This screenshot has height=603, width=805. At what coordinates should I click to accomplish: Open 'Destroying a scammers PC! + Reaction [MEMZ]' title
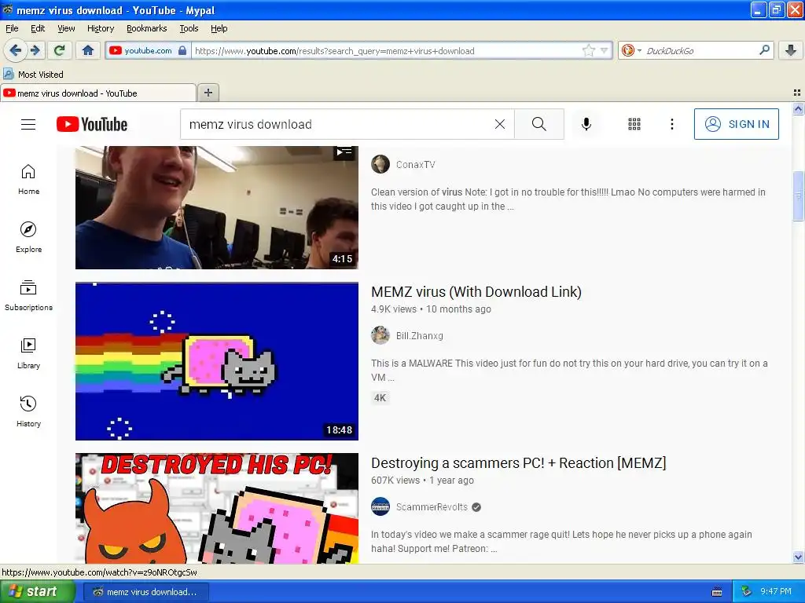(x=519, y=463)
